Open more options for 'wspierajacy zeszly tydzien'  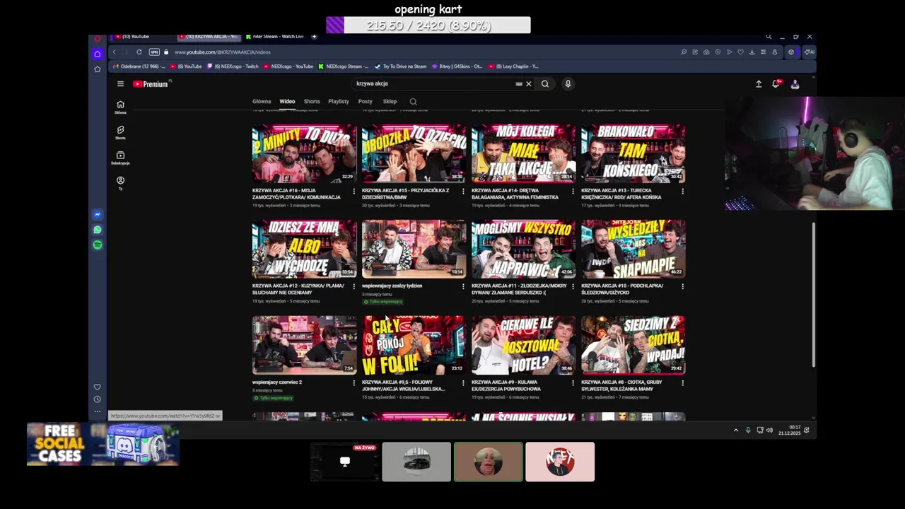(x=464, y=286)
